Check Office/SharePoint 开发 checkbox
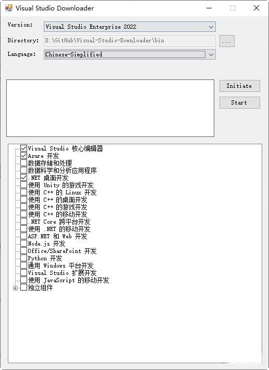This screenshot has height=370, width=269. 23,251
